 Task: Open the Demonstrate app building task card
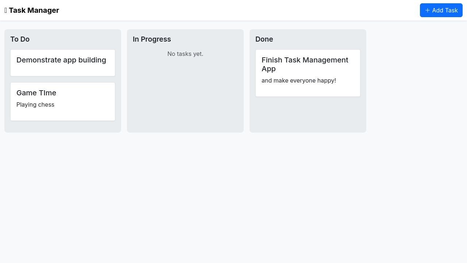point(61,60)
